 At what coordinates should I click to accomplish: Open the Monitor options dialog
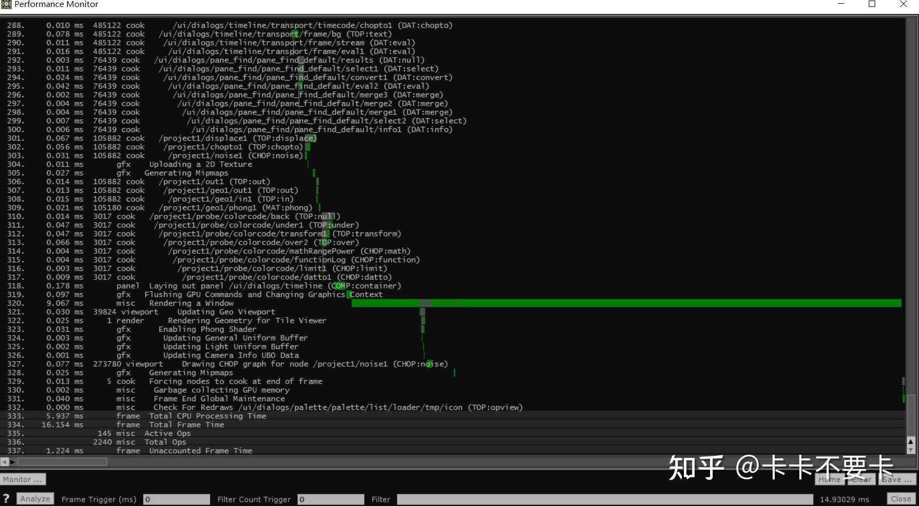23,479
